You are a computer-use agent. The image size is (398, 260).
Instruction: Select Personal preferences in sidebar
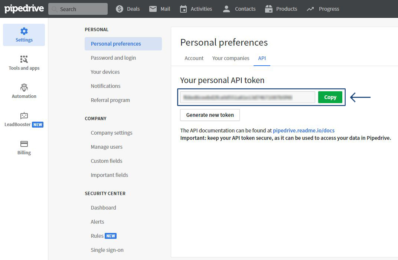[123, 44]
